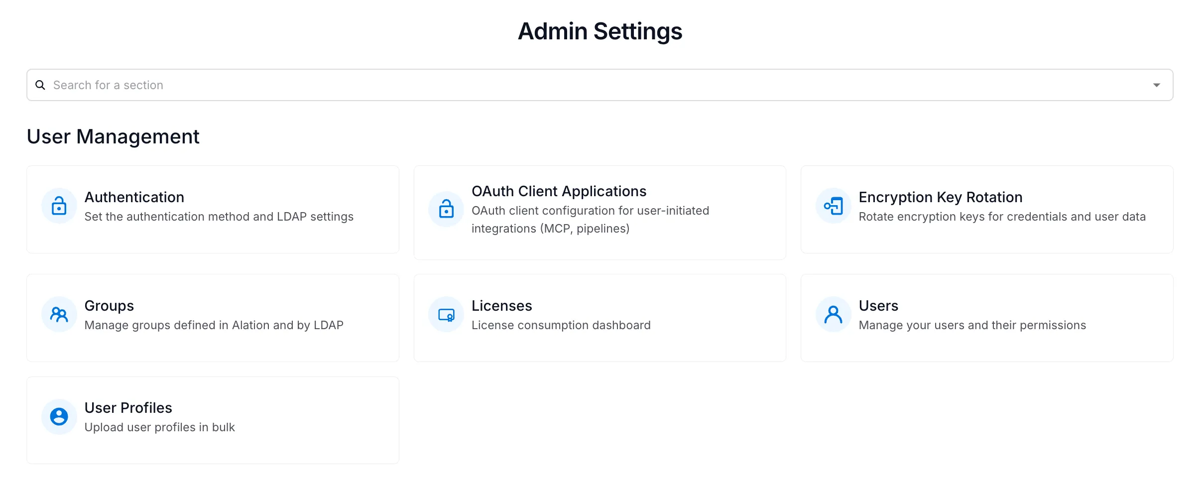Click the Encryption Key Rotation key icon
This screenshot has width=1203, height=489.
pos(833,205)
